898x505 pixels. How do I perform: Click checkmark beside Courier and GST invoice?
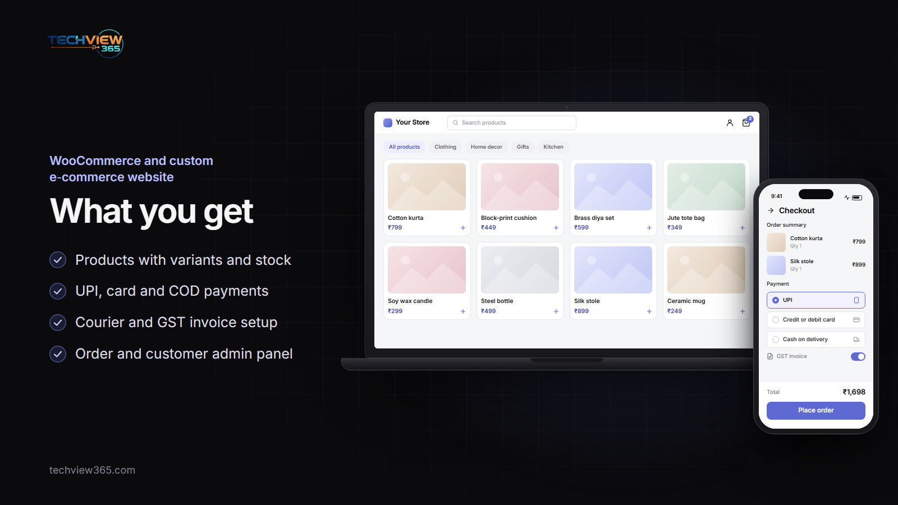click(58, 322)
